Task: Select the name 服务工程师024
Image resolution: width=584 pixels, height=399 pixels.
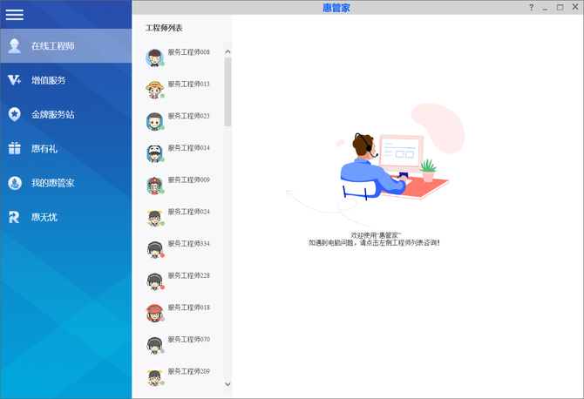Action: (x=189, y=212)
